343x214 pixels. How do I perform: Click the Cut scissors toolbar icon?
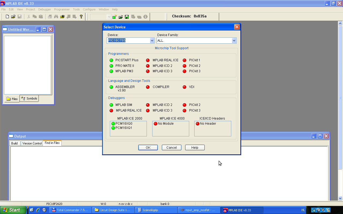pyautogui.click(x=29, y=17)
